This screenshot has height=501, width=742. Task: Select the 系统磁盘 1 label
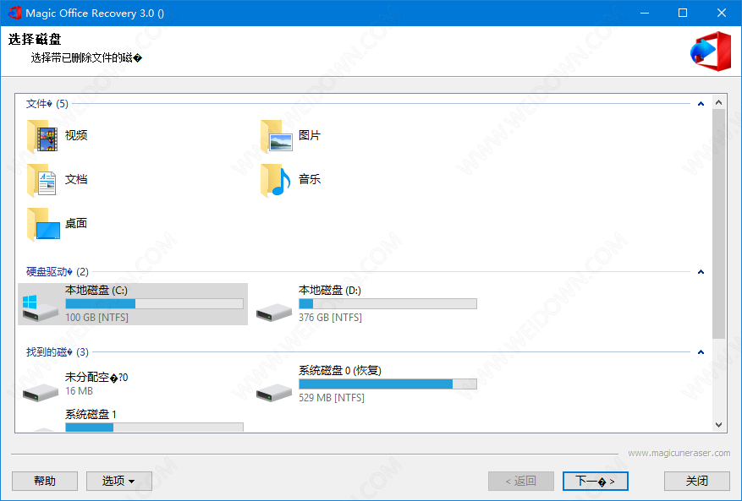(91, 415)
